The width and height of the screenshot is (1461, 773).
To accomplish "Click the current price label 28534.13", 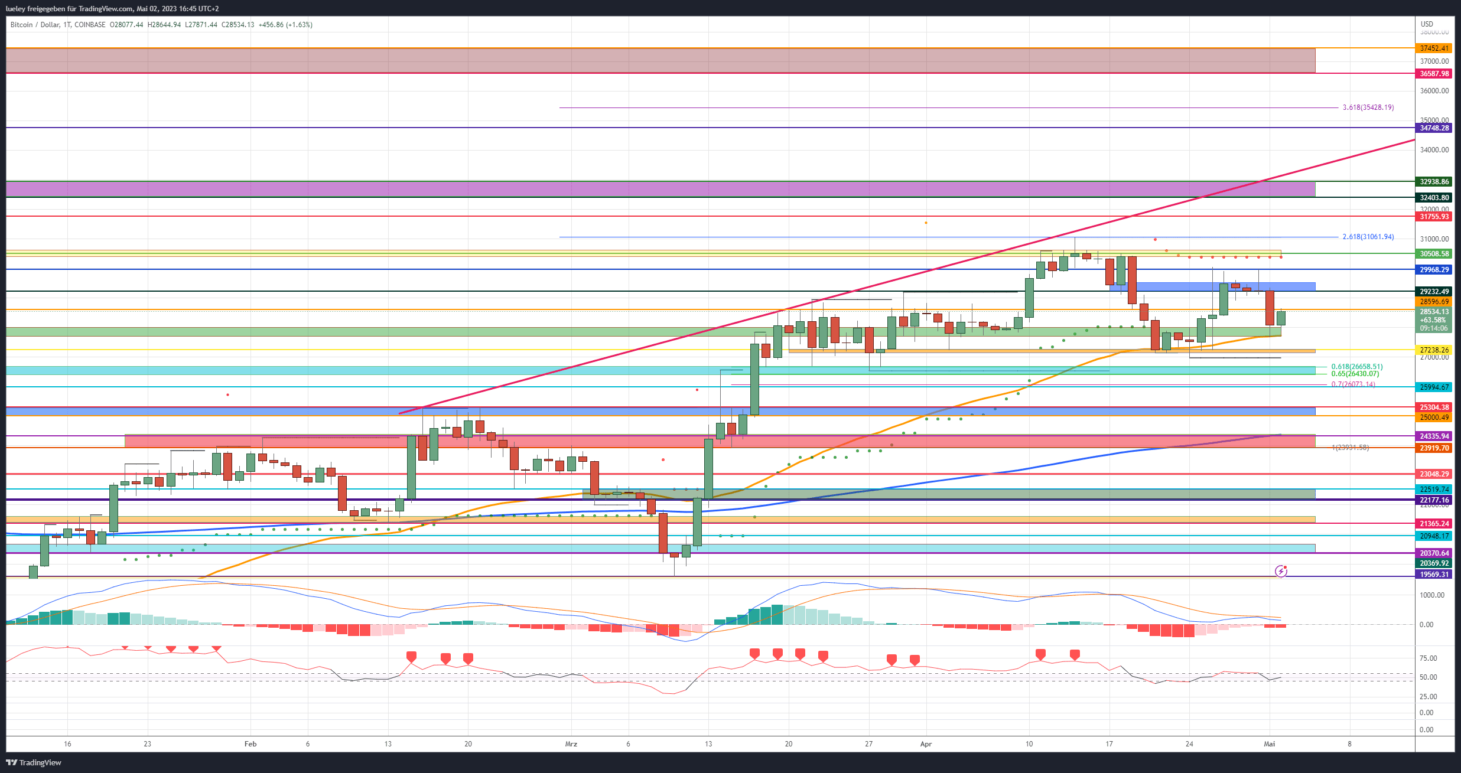I will pos(1434,312).
